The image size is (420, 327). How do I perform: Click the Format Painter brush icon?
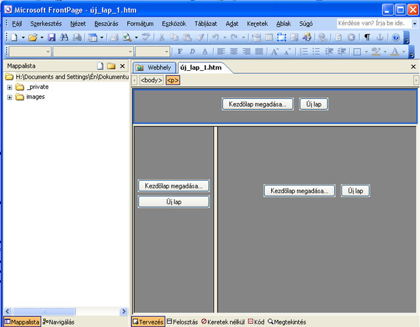(x=200, y=37)
